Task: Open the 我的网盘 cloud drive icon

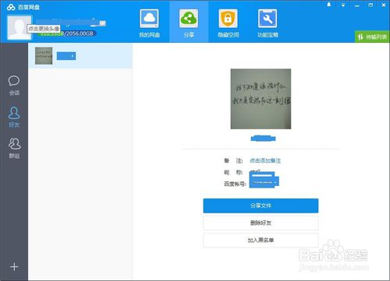Action: (149, 19)
